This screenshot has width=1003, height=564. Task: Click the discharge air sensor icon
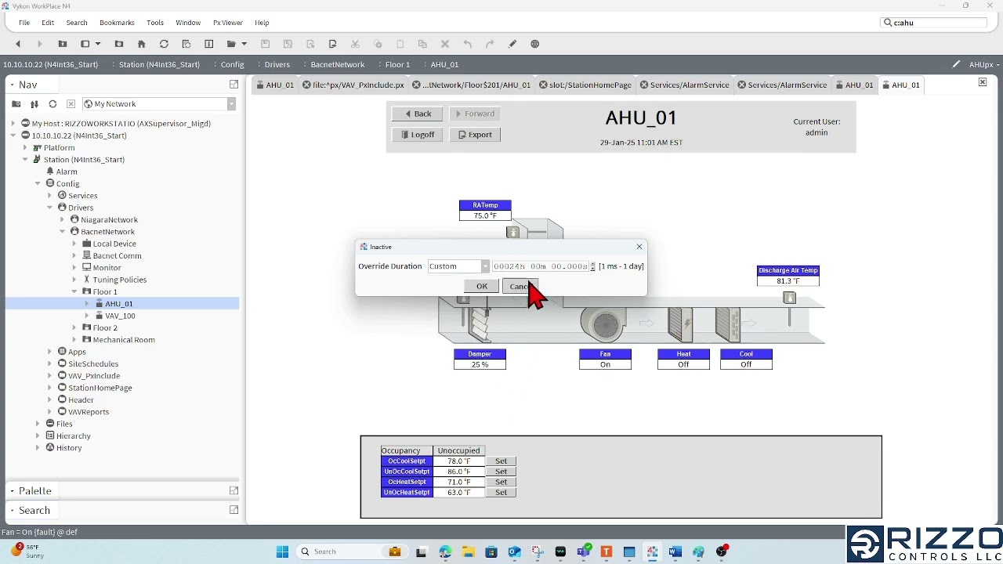[x=789, y=298]
